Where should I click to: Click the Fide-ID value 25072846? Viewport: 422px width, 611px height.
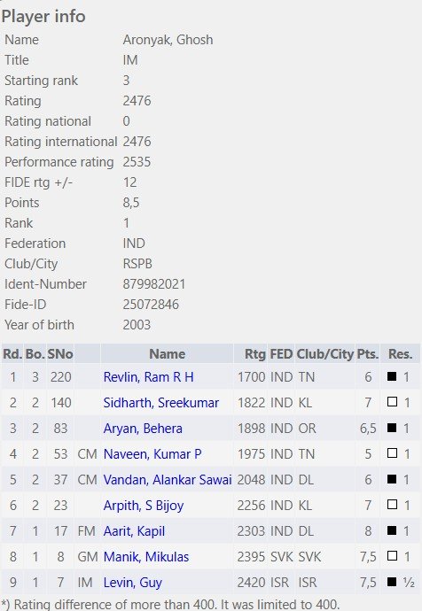pos(151,305)
